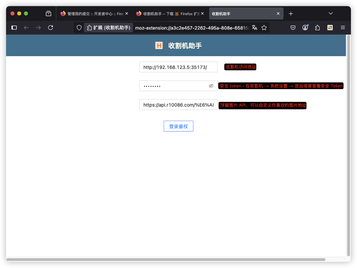This screenshot has width=357, height=268.
Task: Open the Extensions puzzle-piece icon
Action: 317,28
